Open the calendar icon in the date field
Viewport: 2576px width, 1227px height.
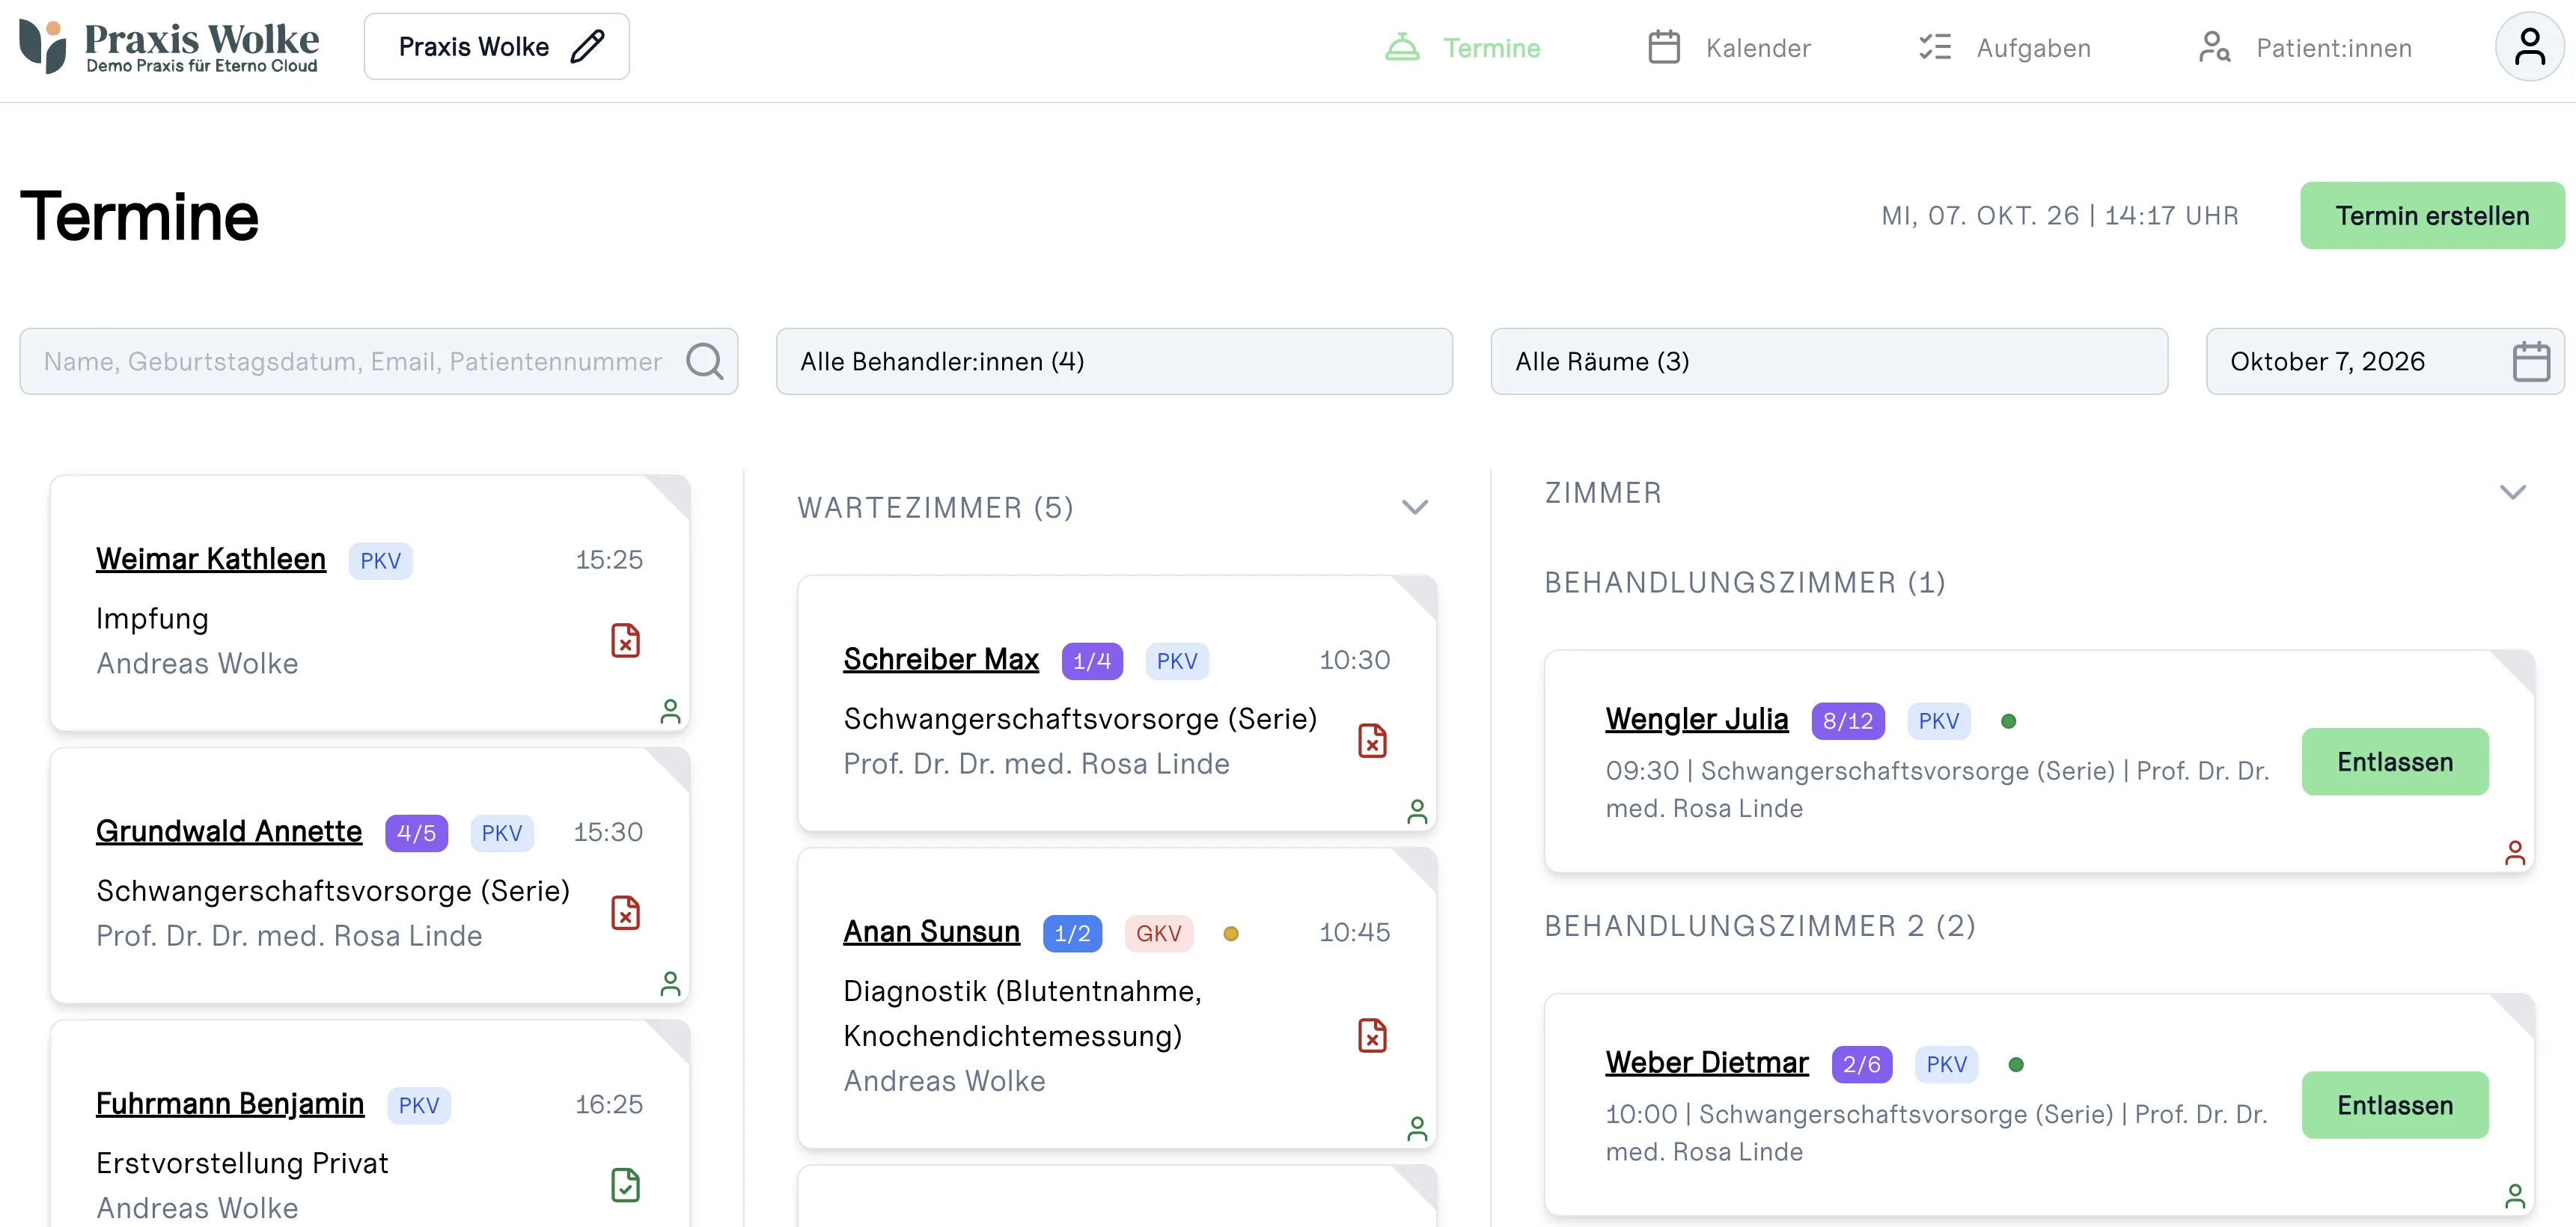(2531, 361)
